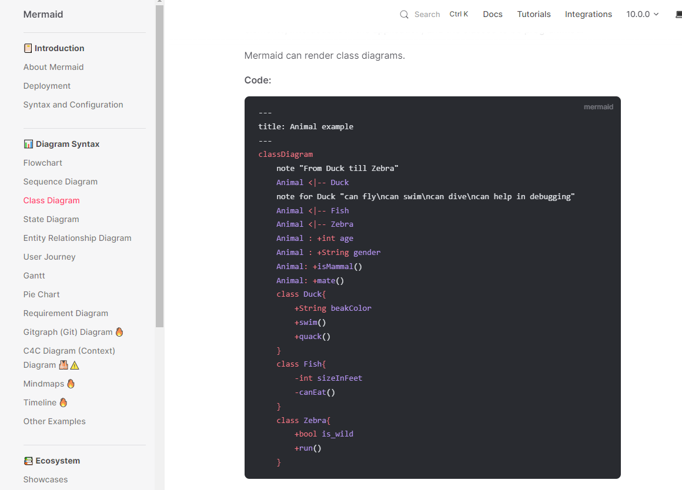Open the Other Examples page
Image resolution: width=682 pixels, height=490 pixels.
tap(54, 421)
